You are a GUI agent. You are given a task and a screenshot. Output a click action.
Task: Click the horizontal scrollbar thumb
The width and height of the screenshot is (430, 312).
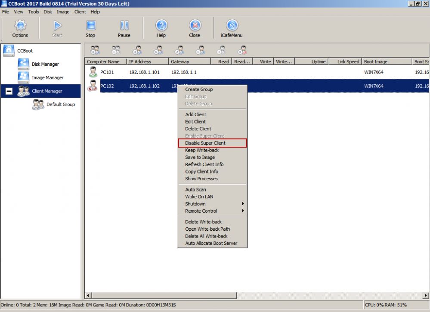point(164,295)
